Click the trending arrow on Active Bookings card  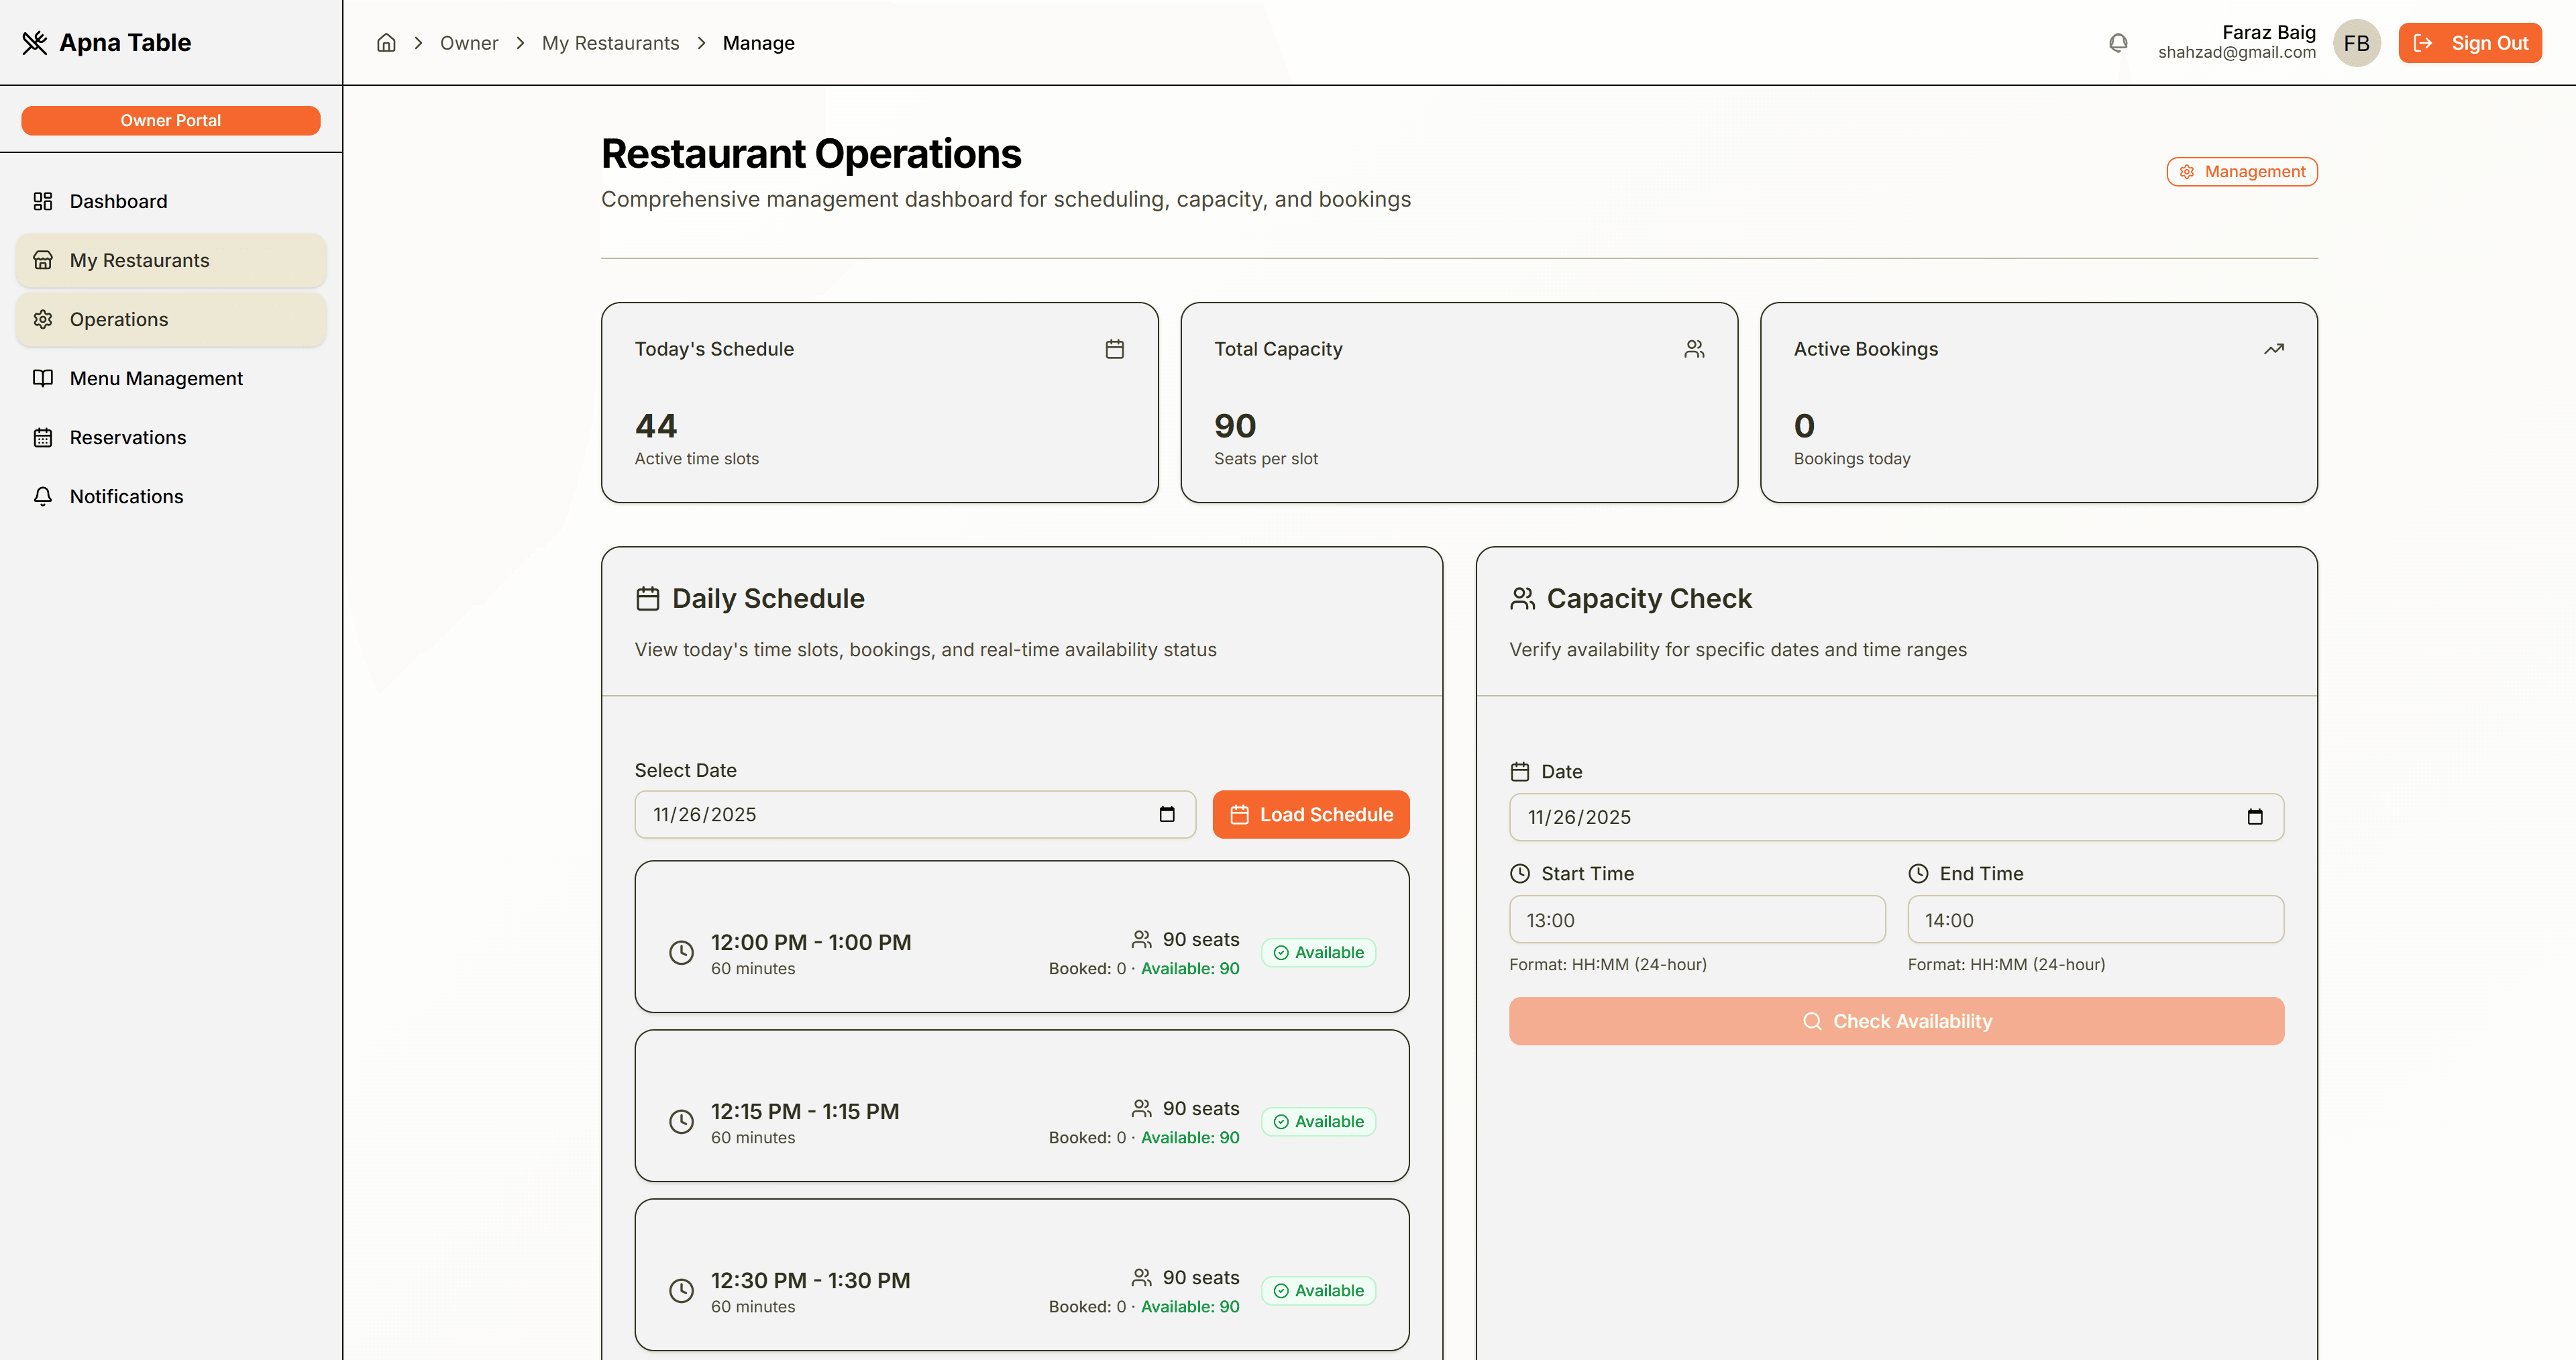click(2274, 348)
